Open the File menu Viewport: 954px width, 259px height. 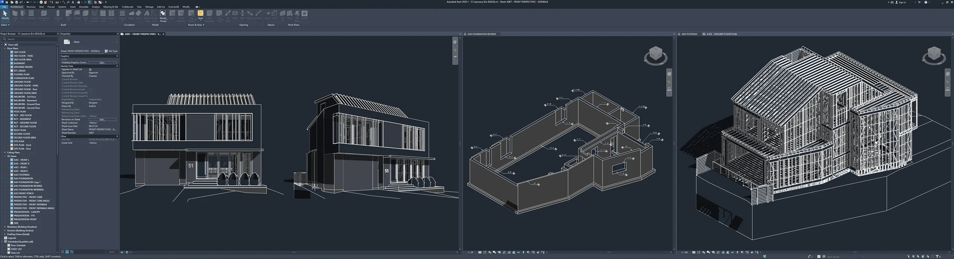[4, 7]
